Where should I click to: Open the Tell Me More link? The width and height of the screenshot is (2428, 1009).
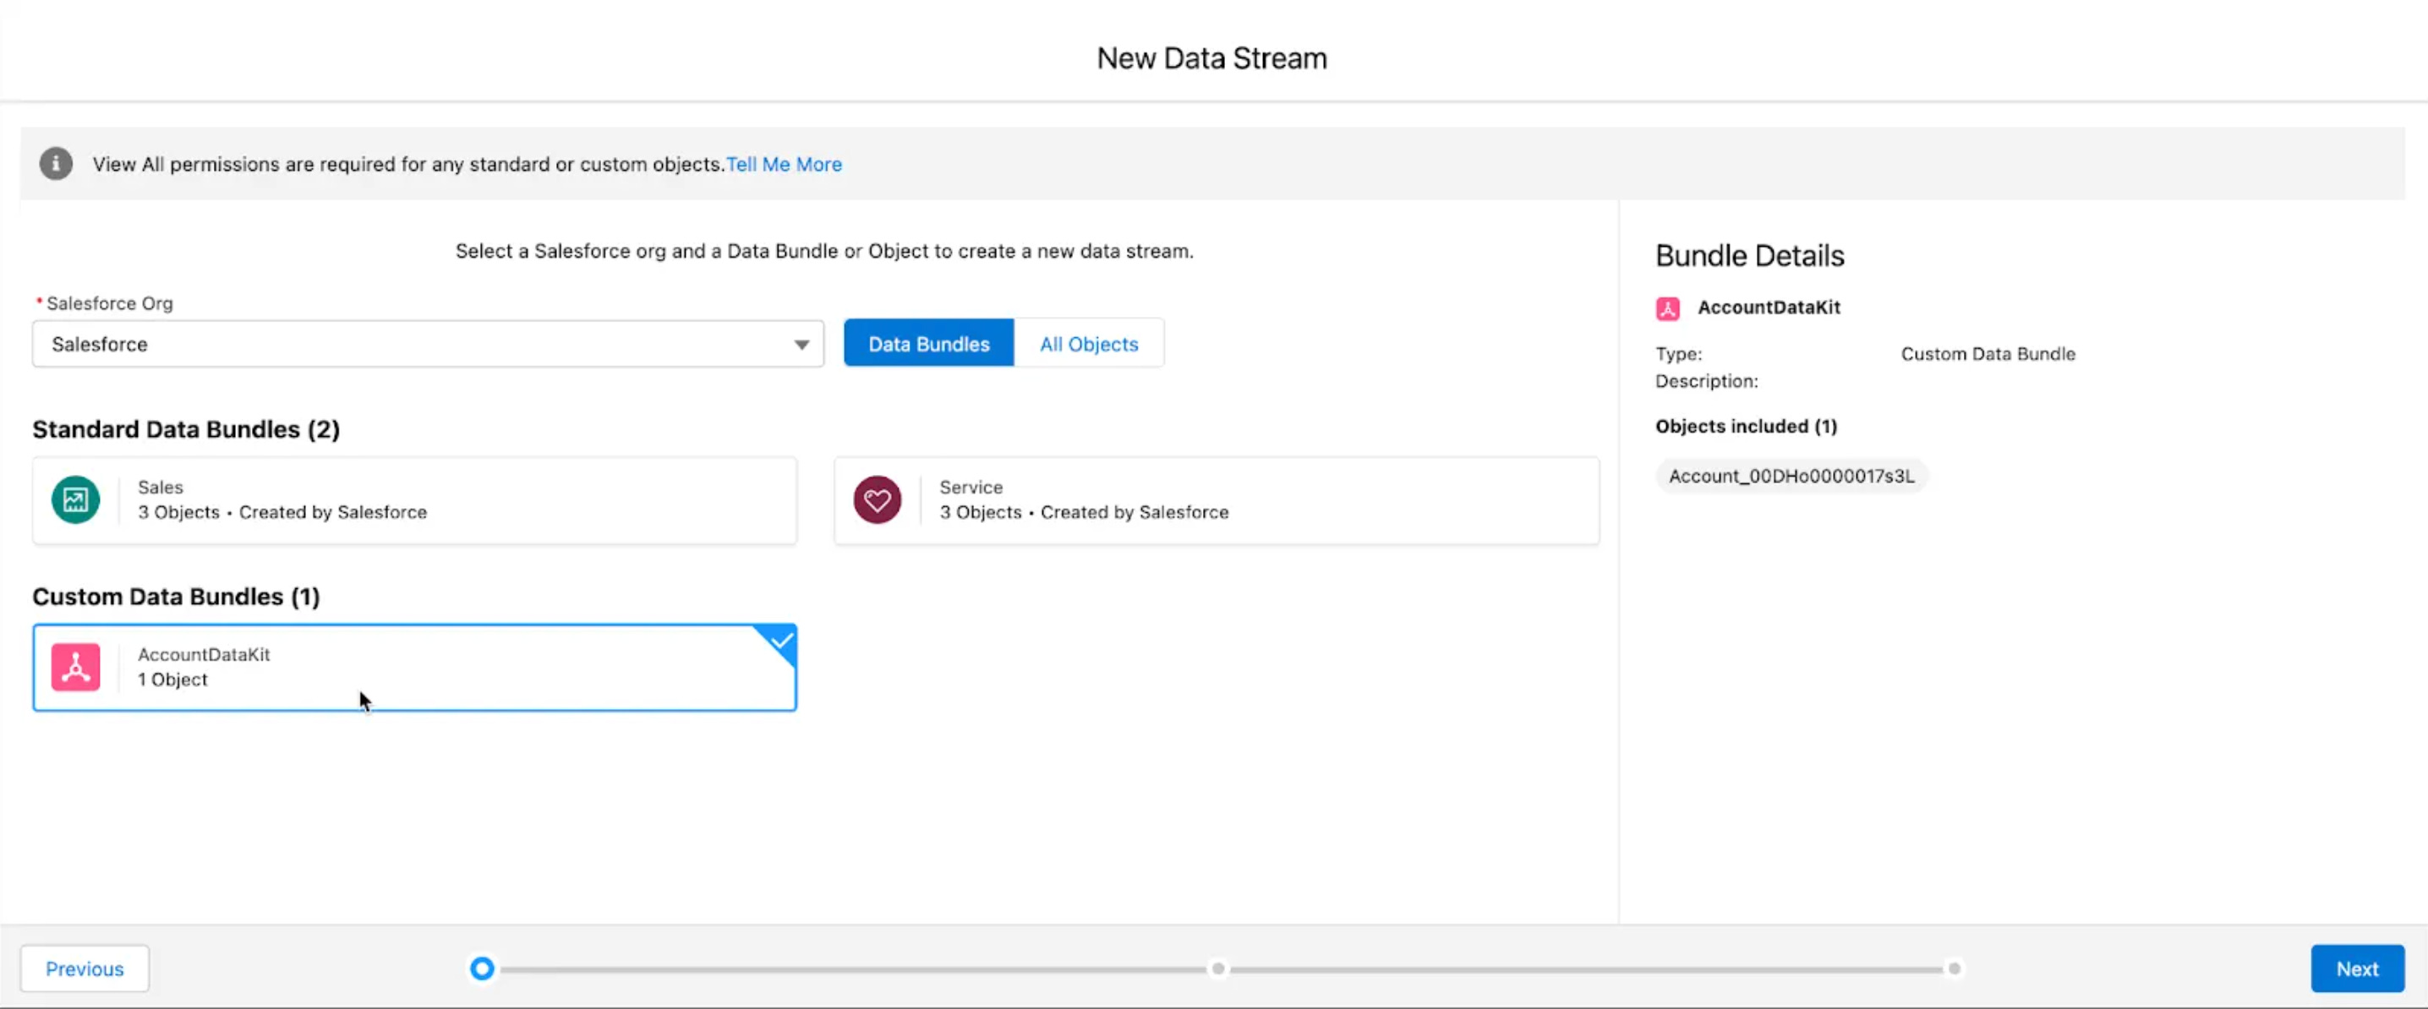coord(785,164)
